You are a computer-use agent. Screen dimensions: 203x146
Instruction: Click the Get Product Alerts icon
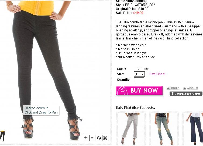click(173, 94)
